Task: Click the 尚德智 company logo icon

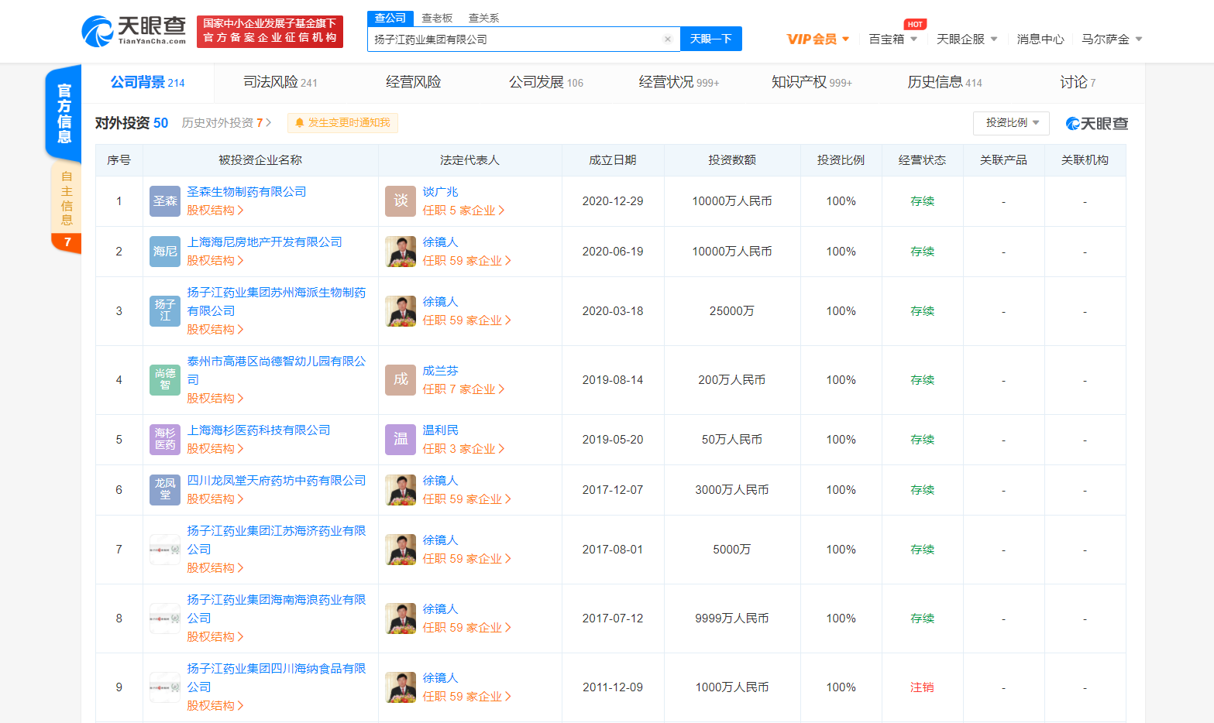Action: tap(165, 380)
